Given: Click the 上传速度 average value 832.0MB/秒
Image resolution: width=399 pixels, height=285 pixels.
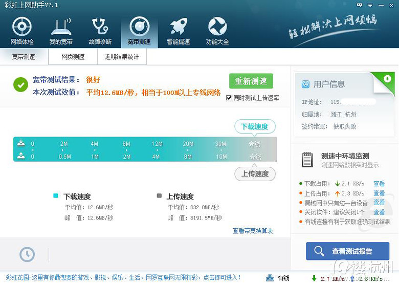Looking at the screenshot, I should tap(205, 207).
